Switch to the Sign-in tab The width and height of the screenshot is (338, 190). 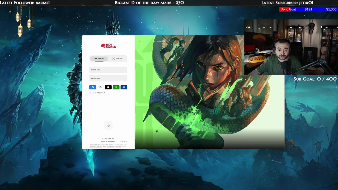[x=99, y=59]
